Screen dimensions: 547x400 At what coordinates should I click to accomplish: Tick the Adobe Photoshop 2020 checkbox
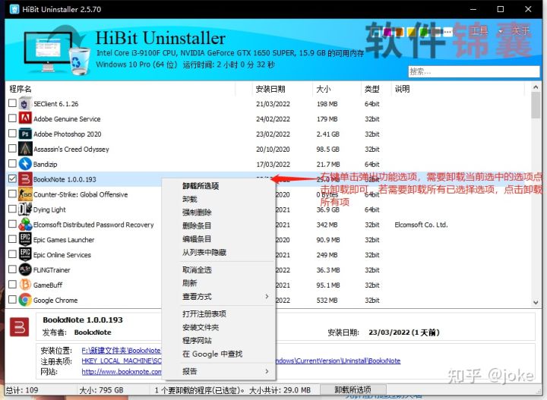(x=12, y=134)
